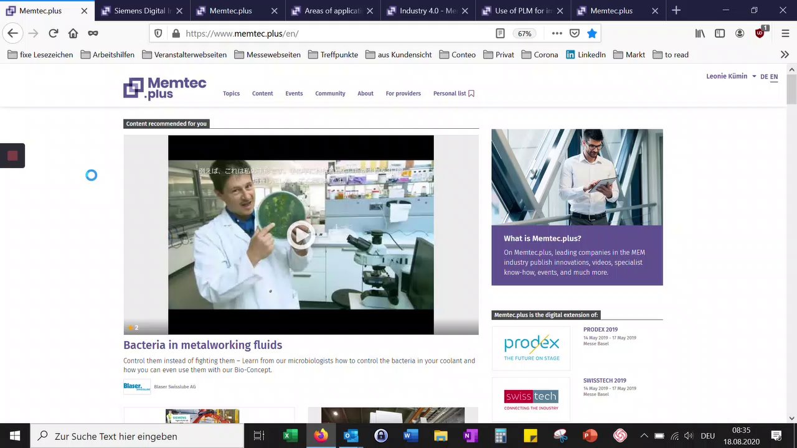
Task: Open the About menu
Action: click(x=365, y=93)
